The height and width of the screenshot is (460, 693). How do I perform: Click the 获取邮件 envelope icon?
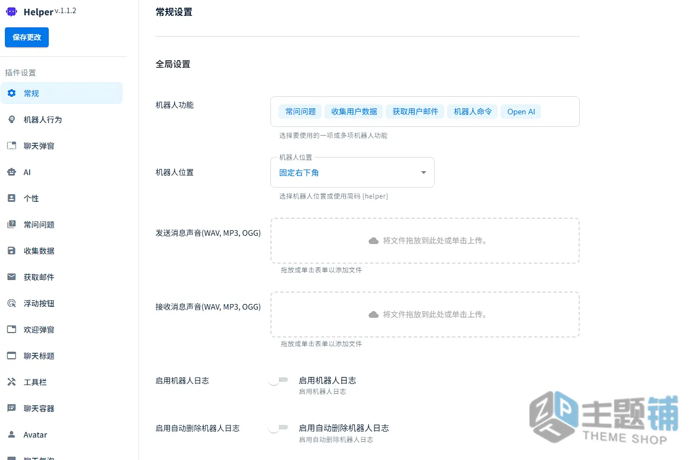pos(11,277)
